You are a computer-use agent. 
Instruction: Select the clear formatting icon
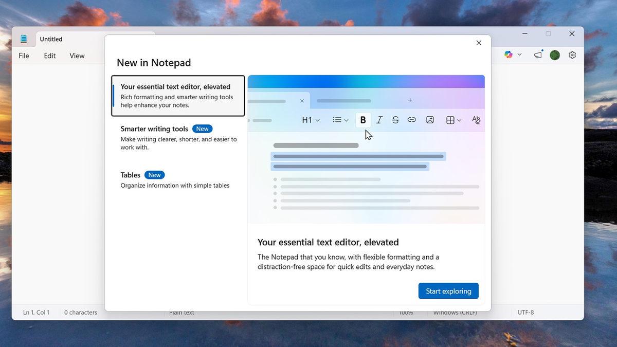[x=476, y=120]
